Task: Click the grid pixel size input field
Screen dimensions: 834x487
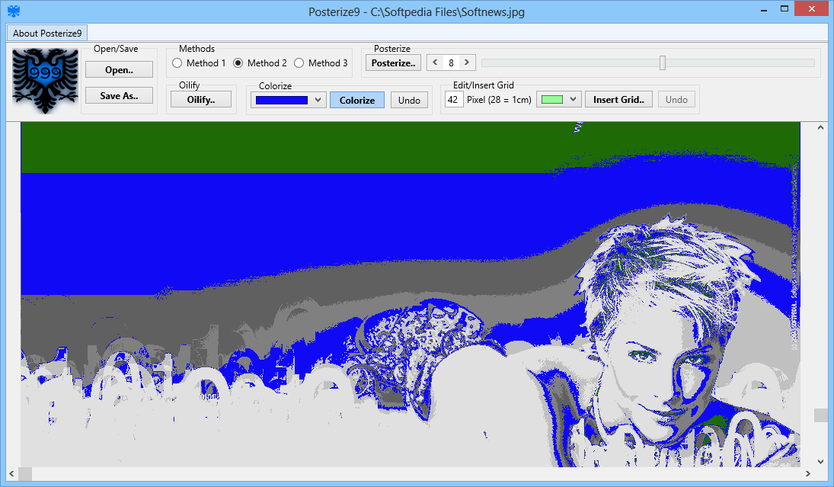Action: [x=454, y=100]
